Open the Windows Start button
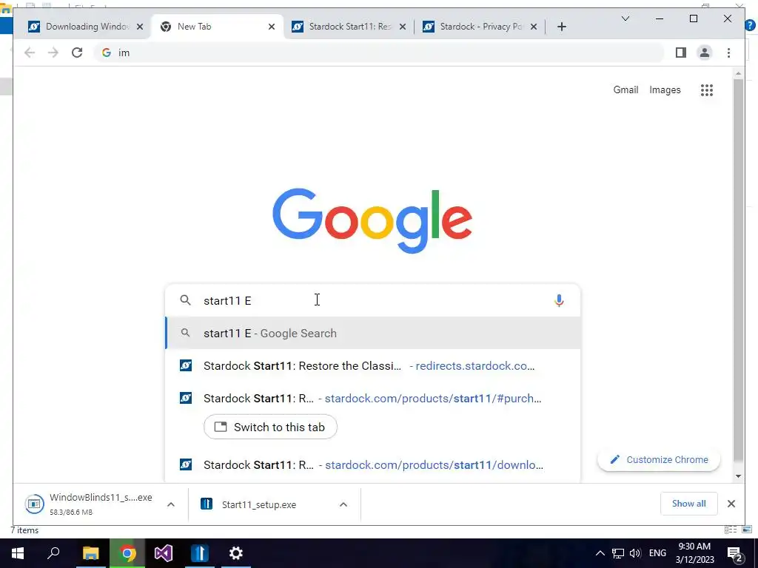This screenshot has width=758, height=568. [18, 553]
